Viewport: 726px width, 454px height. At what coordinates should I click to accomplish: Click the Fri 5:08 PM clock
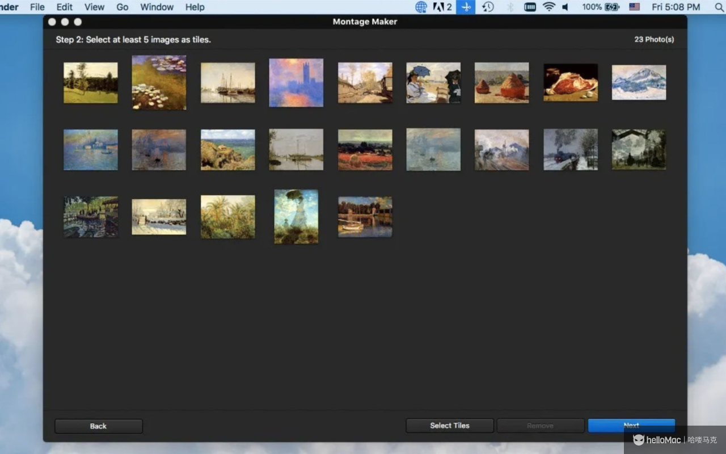(x=676, y=7)
